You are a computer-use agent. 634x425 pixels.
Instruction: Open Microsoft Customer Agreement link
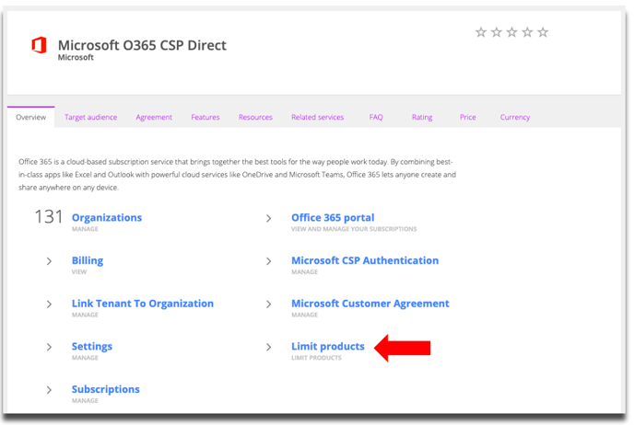370,304
